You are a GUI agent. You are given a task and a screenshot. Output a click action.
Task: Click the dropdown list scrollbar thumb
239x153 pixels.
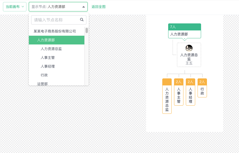point(87,30)
